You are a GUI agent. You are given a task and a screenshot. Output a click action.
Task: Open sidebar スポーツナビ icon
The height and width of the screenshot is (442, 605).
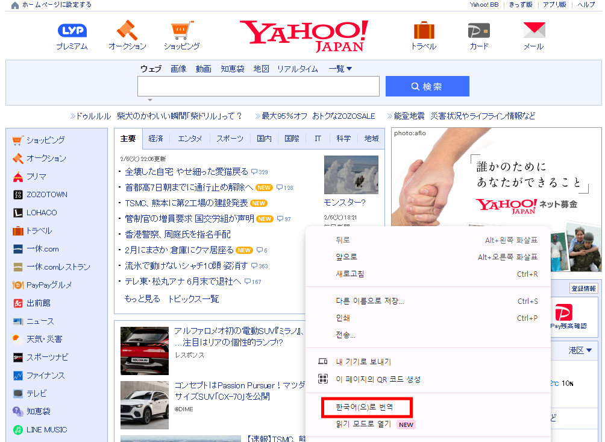click(x=17, y=357)
